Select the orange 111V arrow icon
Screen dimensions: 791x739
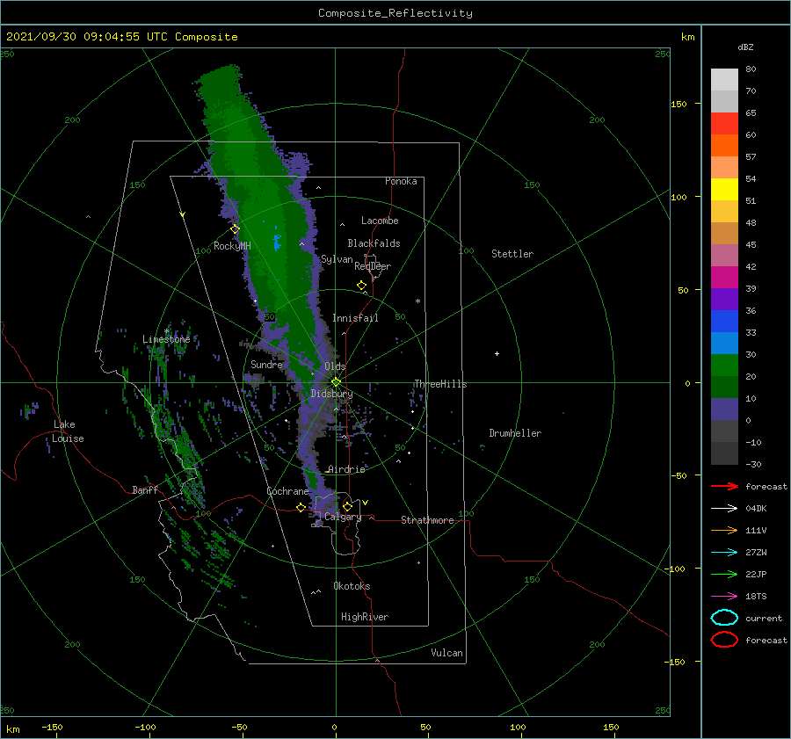[724, 530]
